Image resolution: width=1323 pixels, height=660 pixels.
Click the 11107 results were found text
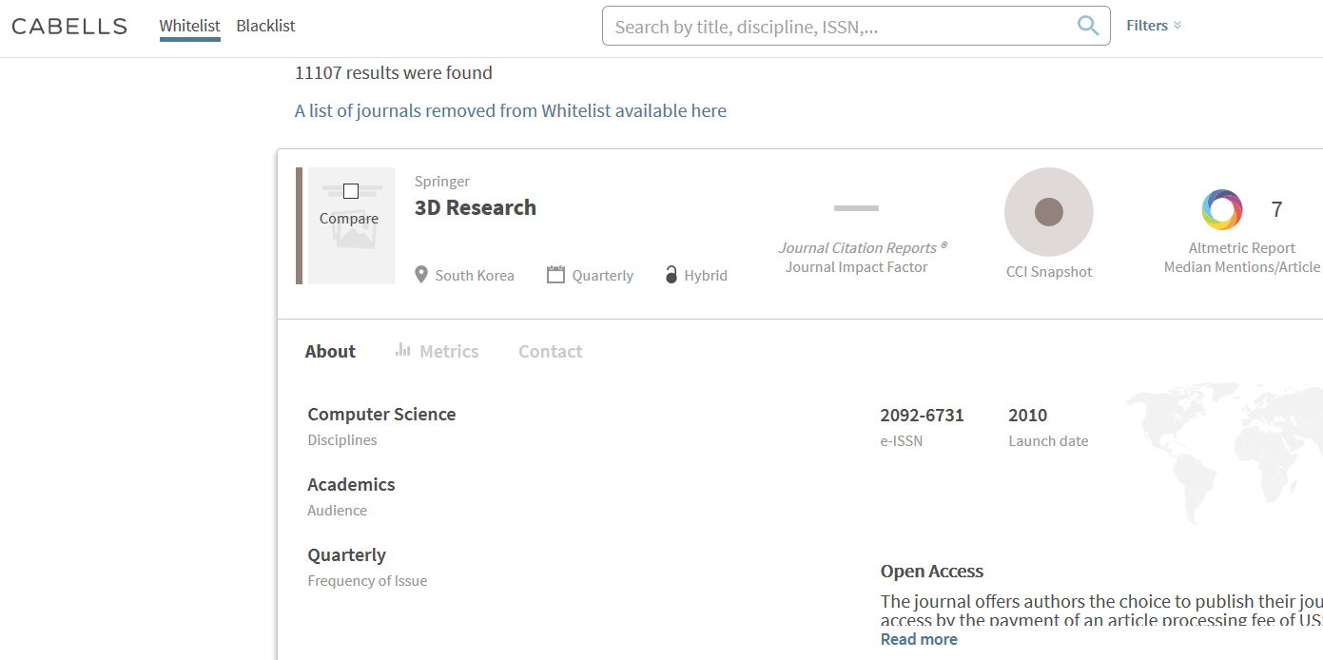394,72
